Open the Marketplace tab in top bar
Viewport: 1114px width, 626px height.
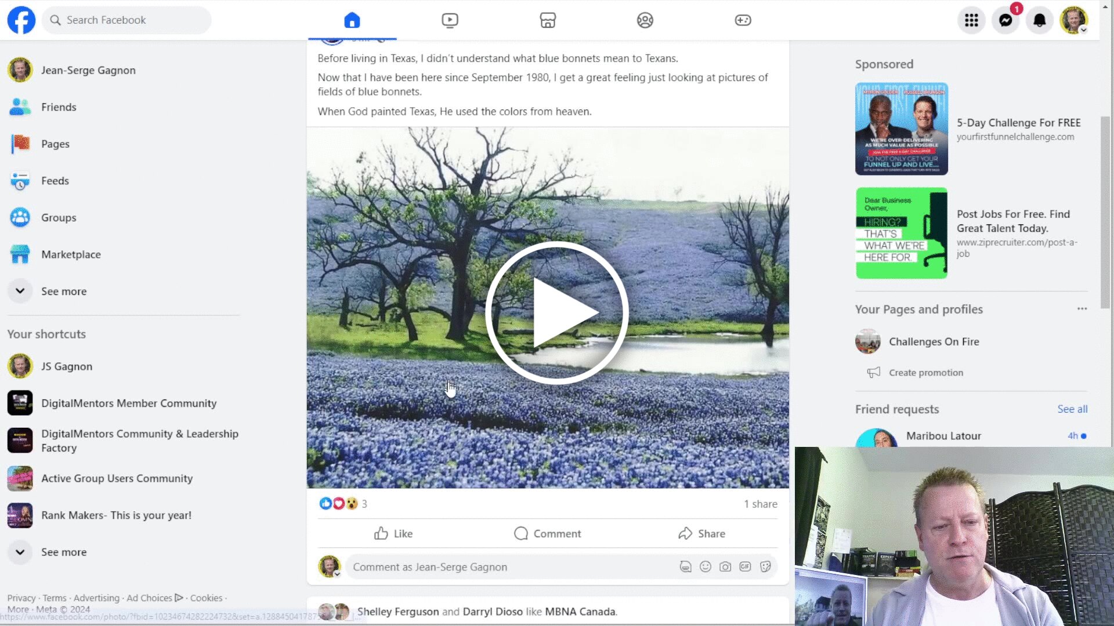pos(548,20)
